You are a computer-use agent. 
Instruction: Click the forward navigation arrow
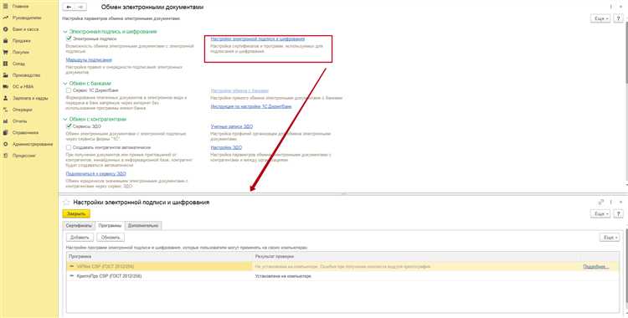(x=80, y=8)
